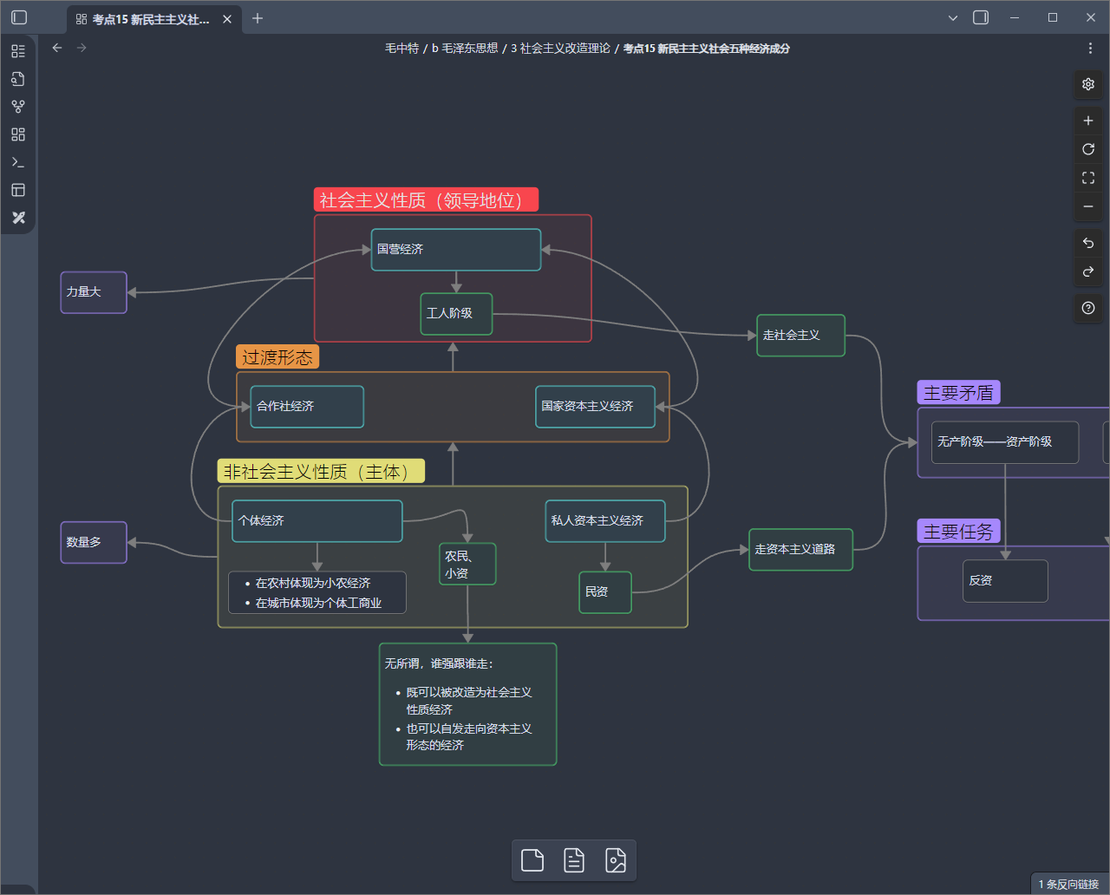The height and width of the screenshot is (895, 1110).
Task: Select the 个体经济 card
Action: tap(317, 521)
